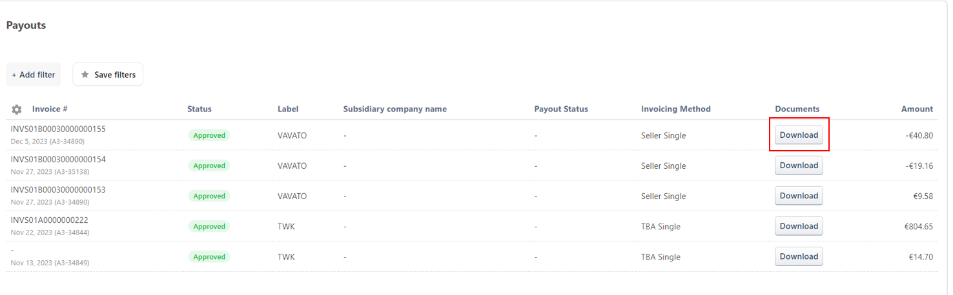The image size is (953, 295).
Task: Download documents for invoice INVS01B00030000000154
Action: click(799, 166)
